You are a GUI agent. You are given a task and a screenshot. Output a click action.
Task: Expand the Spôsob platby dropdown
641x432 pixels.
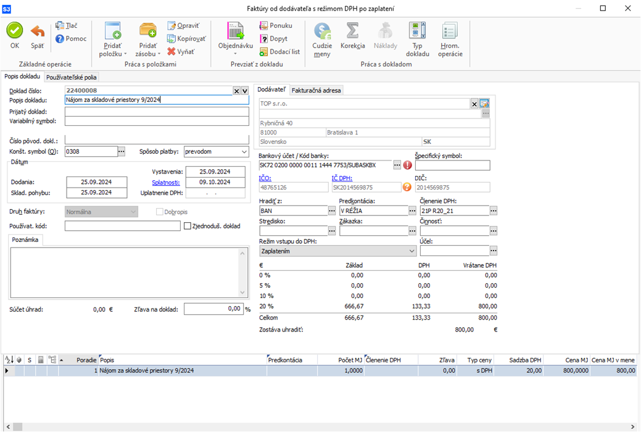244,151
